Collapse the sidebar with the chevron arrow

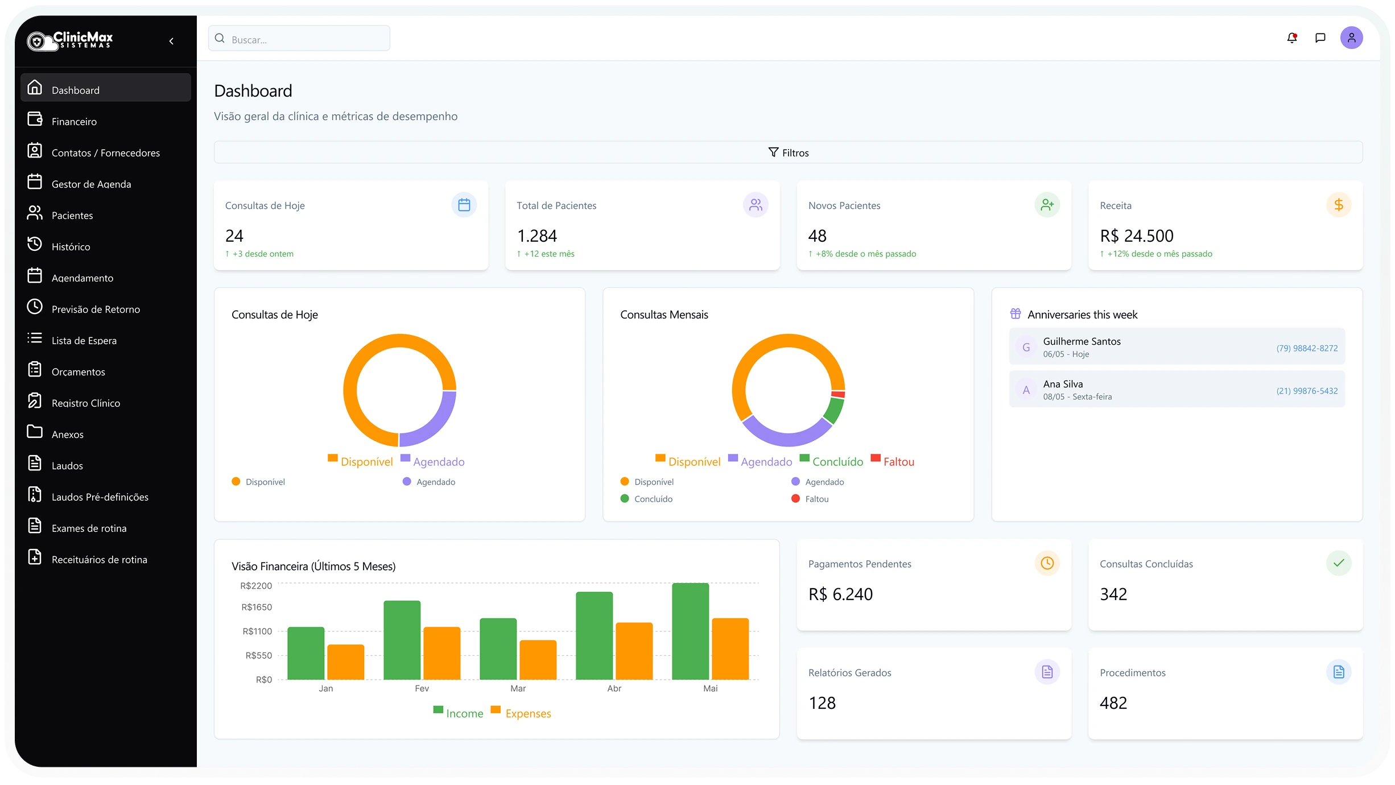click(171, 41)
